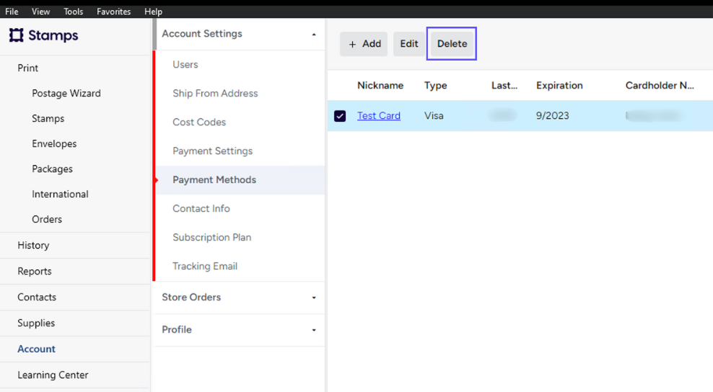
Task: View the Subscription Plan page
Action: point(212,238)
